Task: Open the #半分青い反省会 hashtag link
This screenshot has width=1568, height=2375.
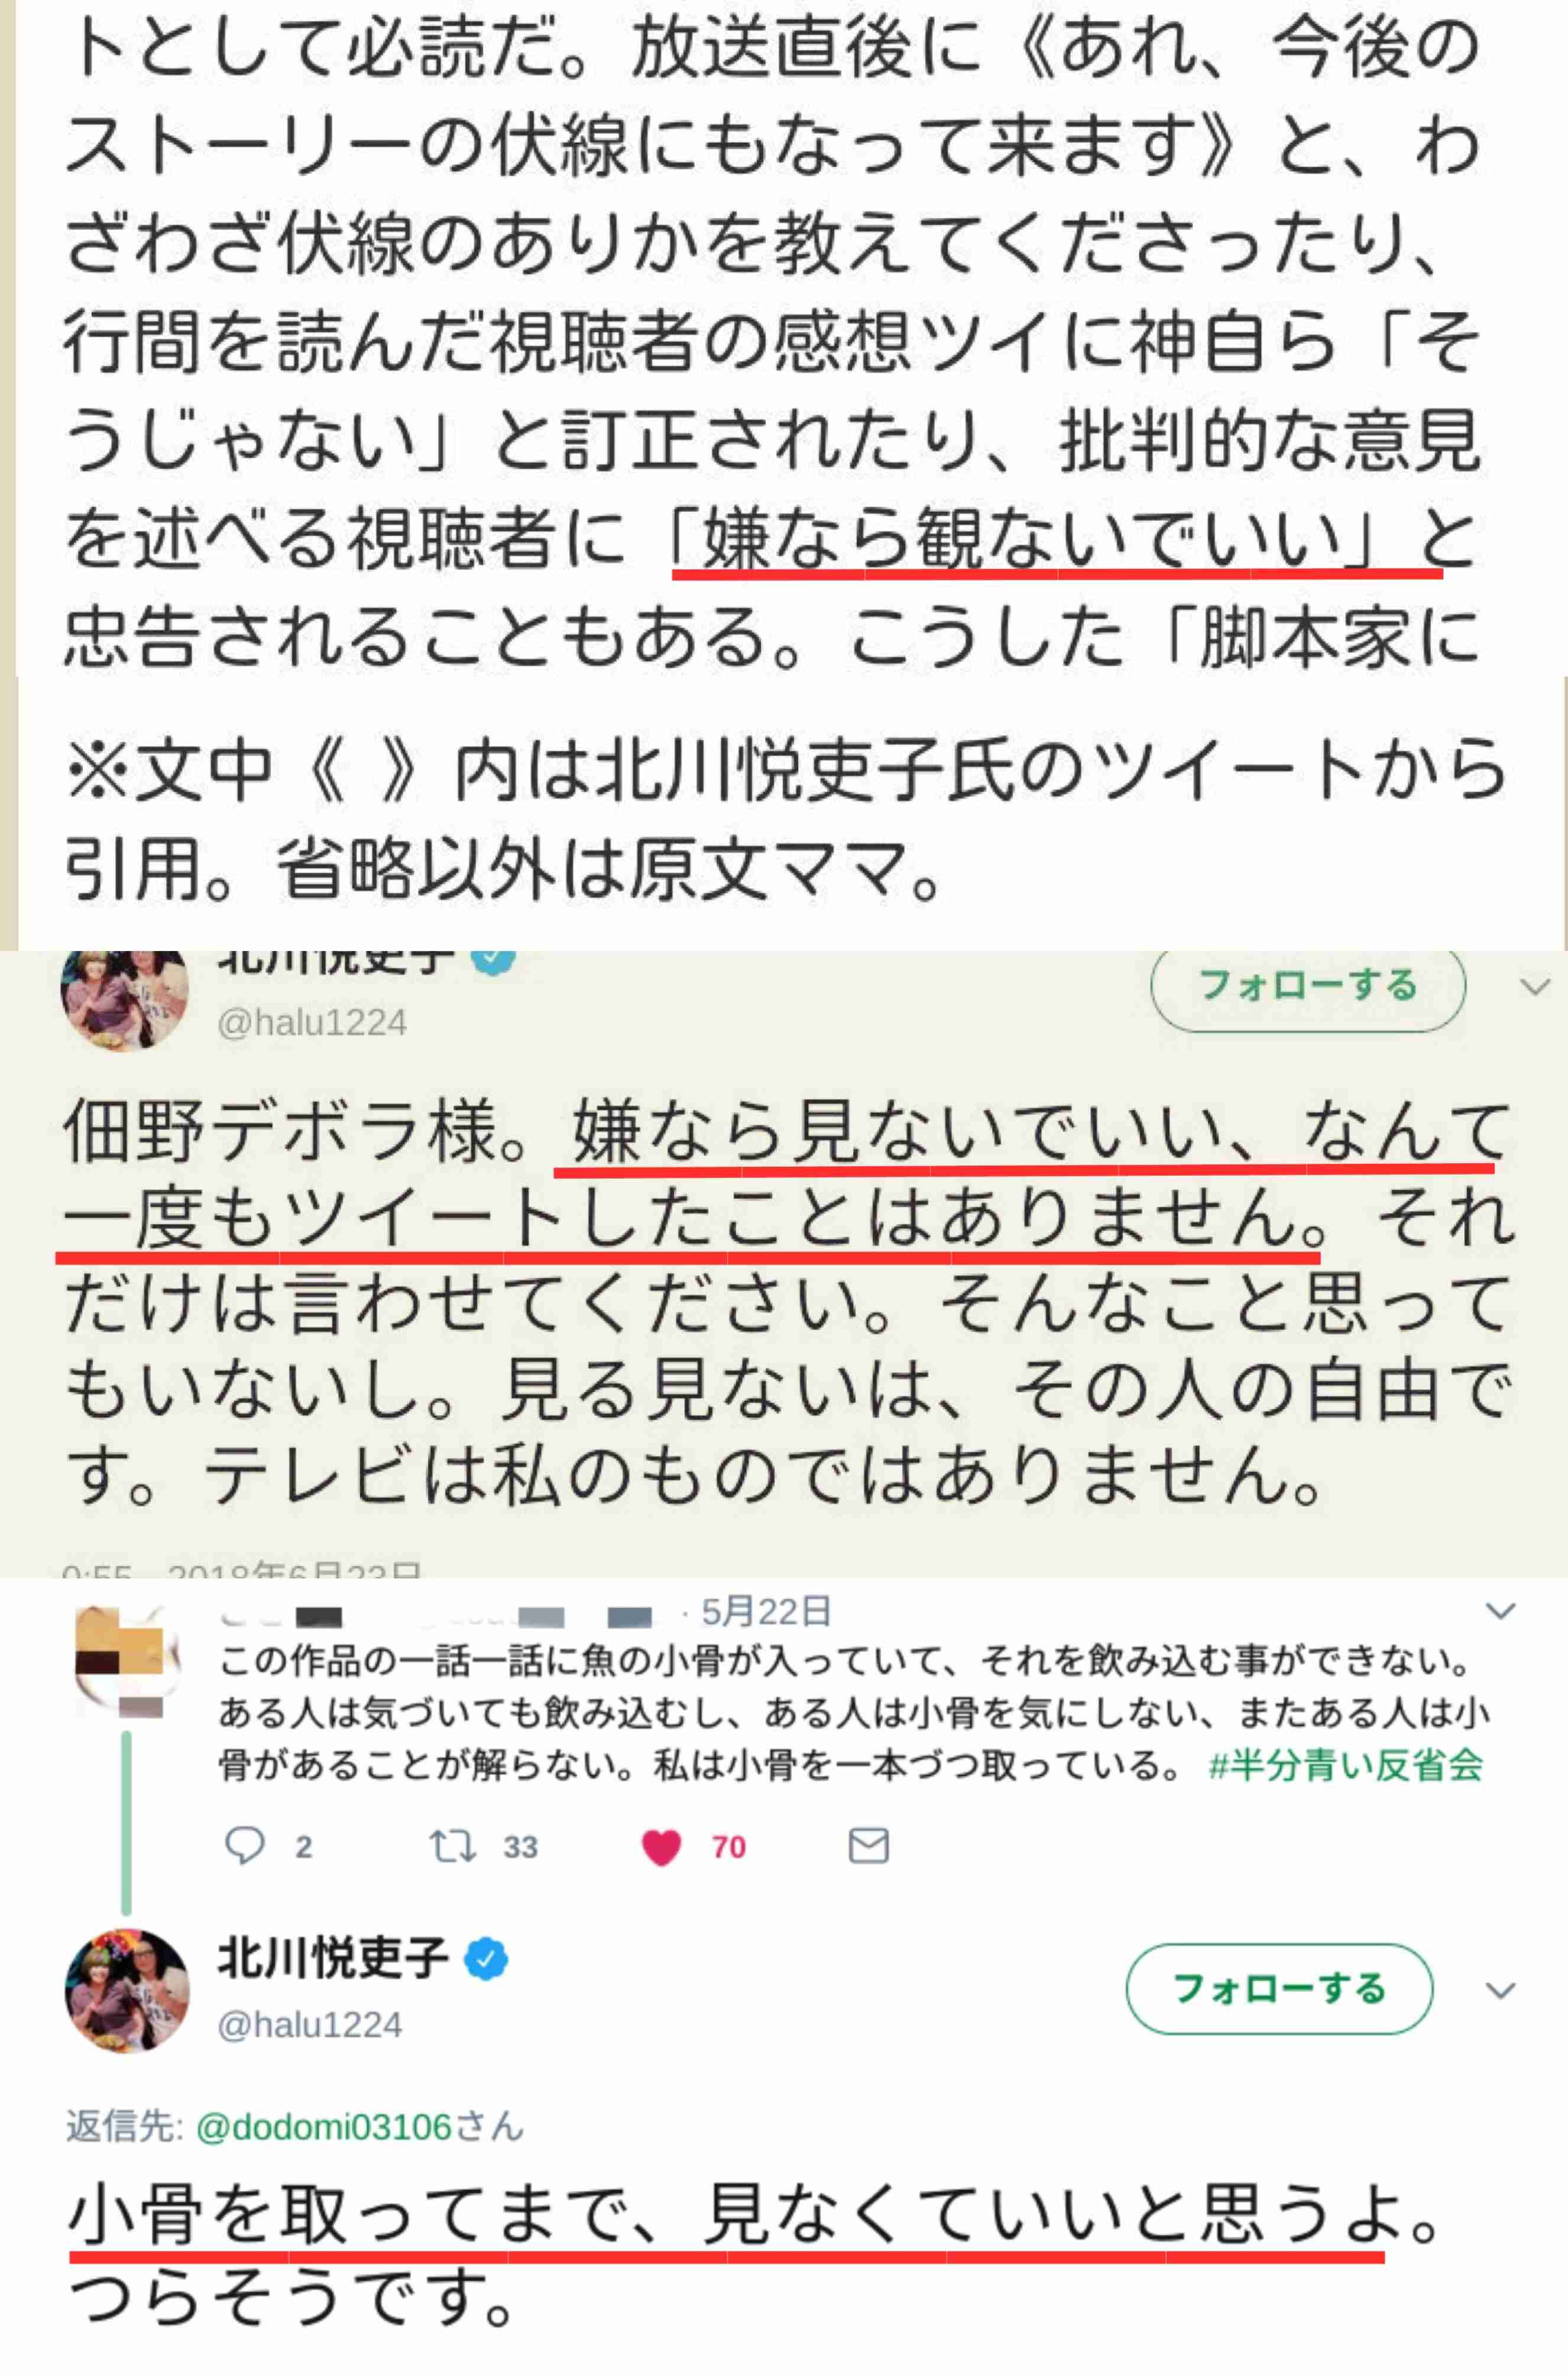Action: (x=1345, y=1765)
